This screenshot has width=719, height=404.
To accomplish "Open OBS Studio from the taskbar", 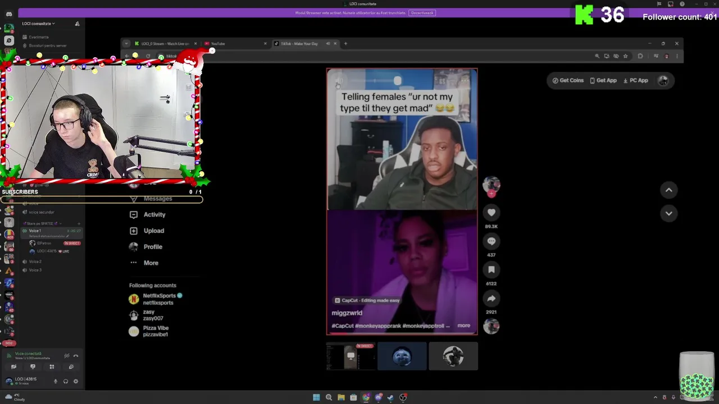I will tap(403, 397).
